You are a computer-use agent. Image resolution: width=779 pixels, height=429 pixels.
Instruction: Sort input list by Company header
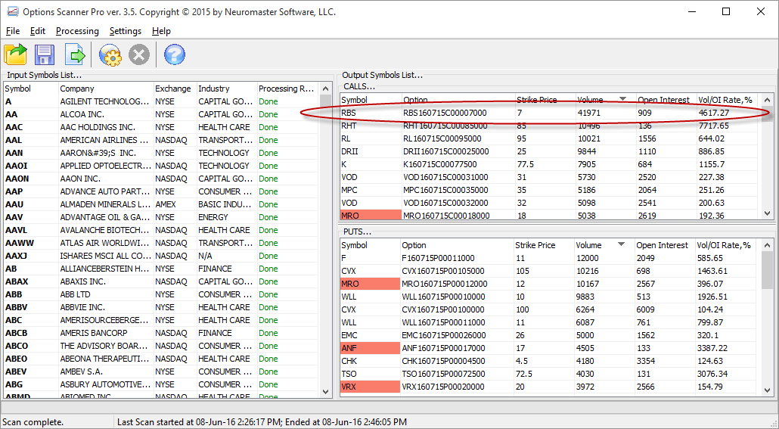pos(106,89)
